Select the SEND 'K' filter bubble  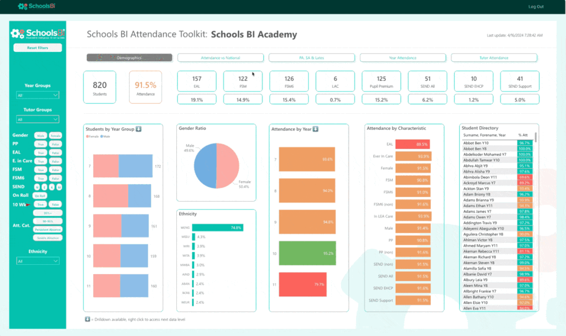(51, 187)
